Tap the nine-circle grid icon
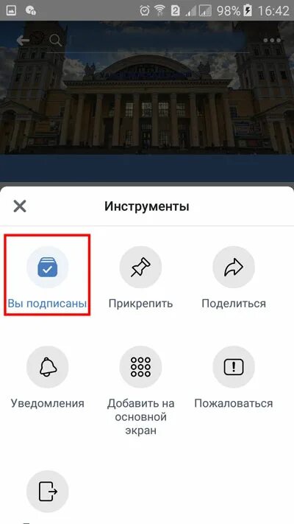This screenshot has width=294, height=524. [140, 367]
